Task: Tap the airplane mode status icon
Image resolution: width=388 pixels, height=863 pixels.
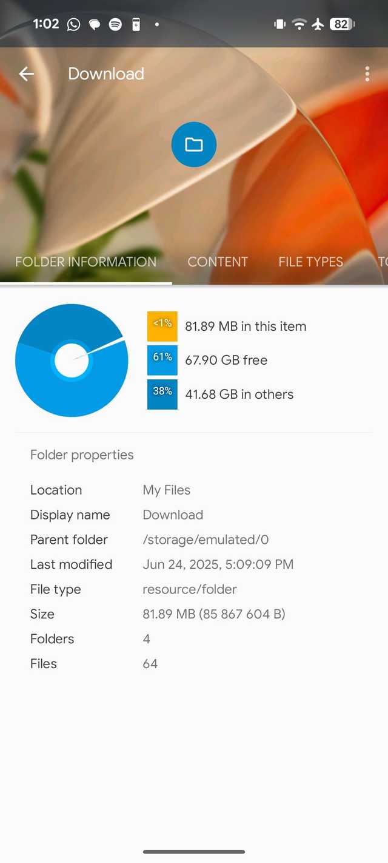Action: tap(318, 24)
